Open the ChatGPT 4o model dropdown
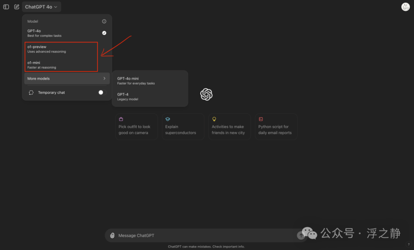Viewport: 414px width, 250px height. tap(41, 7)
